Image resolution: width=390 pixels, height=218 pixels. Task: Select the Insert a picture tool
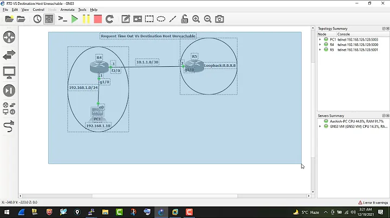point(137,19)
